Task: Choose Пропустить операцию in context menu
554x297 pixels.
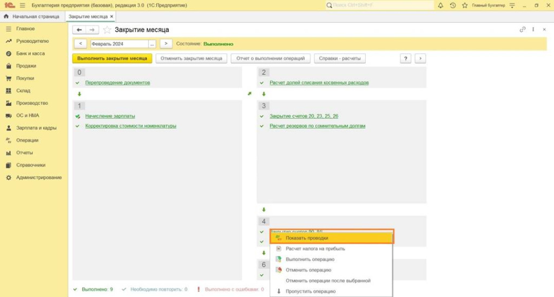Action: point(311,291)
